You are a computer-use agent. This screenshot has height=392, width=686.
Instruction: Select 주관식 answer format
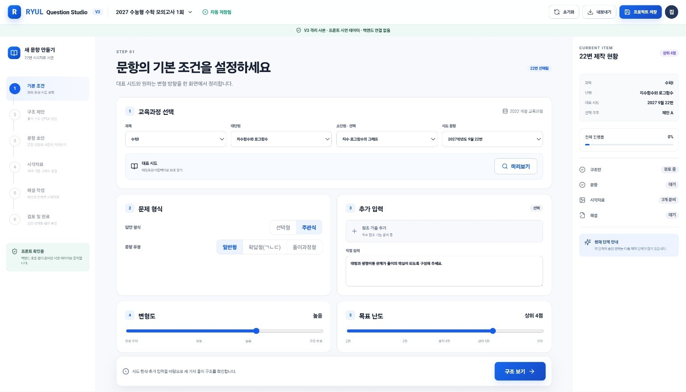[309, 228]
